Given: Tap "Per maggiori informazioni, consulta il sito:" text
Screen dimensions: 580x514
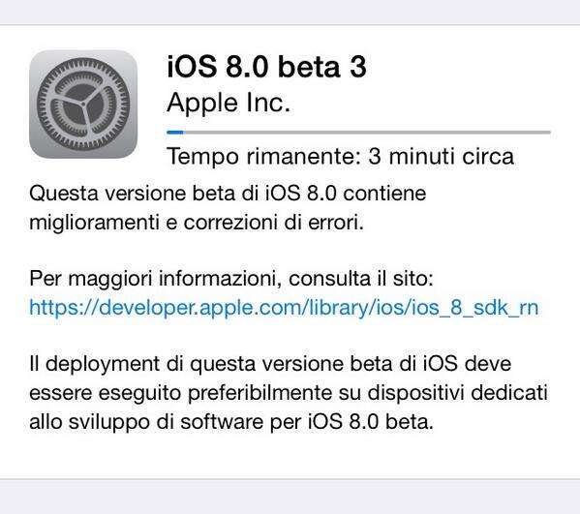Looking at the screenshot, I should coord(231,279).
